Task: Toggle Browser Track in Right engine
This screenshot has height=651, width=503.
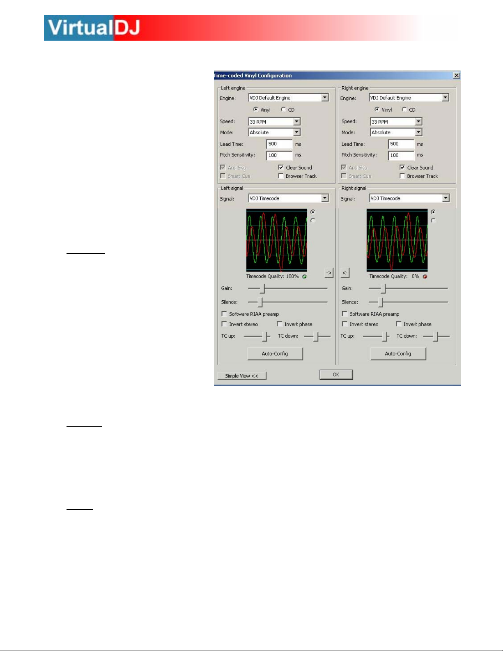Action: [402, 176]
